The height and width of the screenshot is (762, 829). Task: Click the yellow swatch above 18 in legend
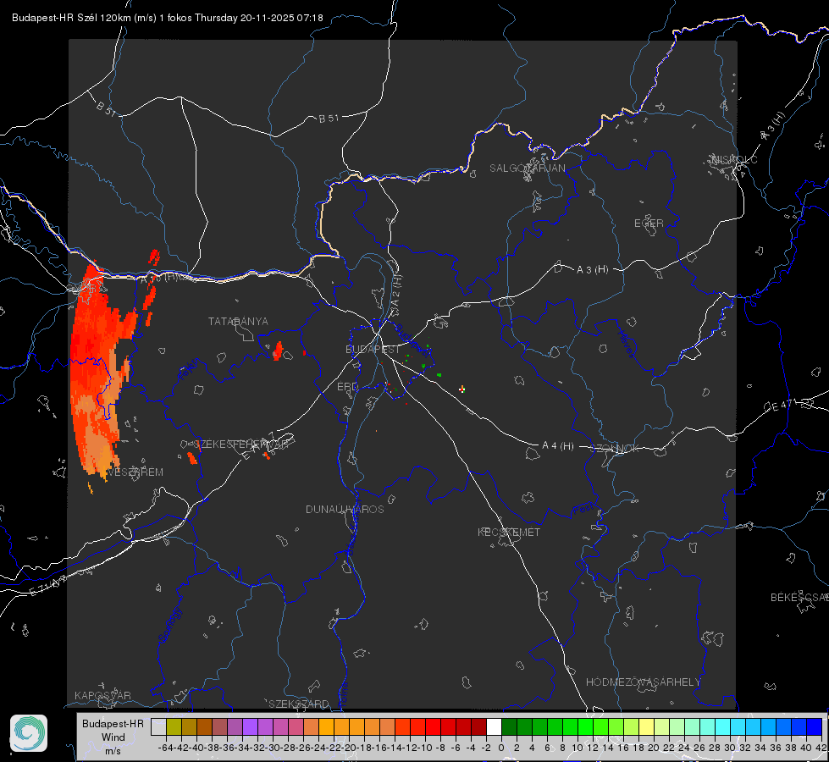[x=647, y=726]
